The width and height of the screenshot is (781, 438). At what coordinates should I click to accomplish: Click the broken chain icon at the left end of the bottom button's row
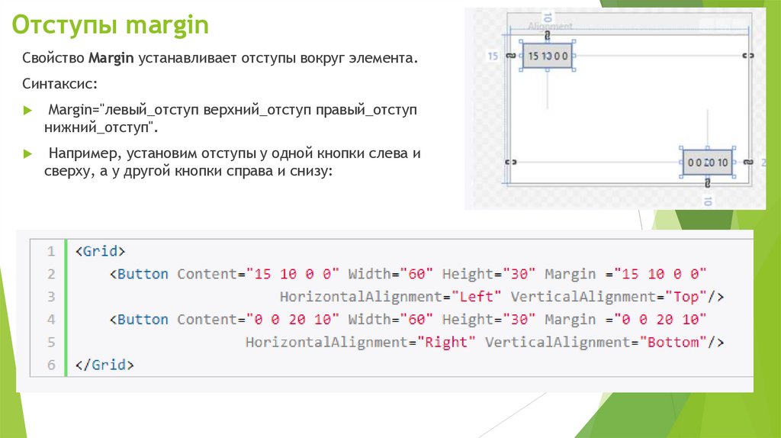[x=511, y=162]
